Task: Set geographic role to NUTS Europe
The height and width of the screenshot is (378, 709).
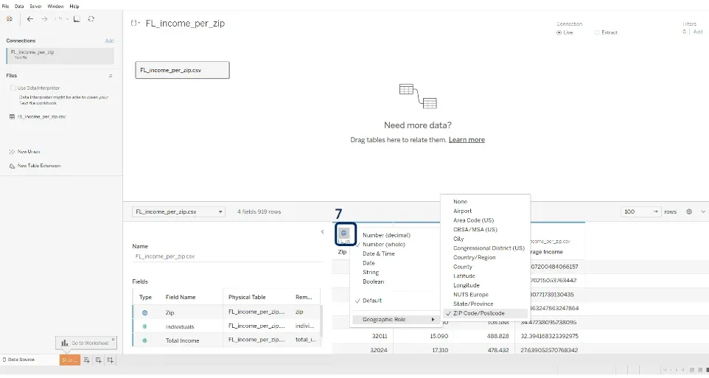Action: tap(471, 294)
